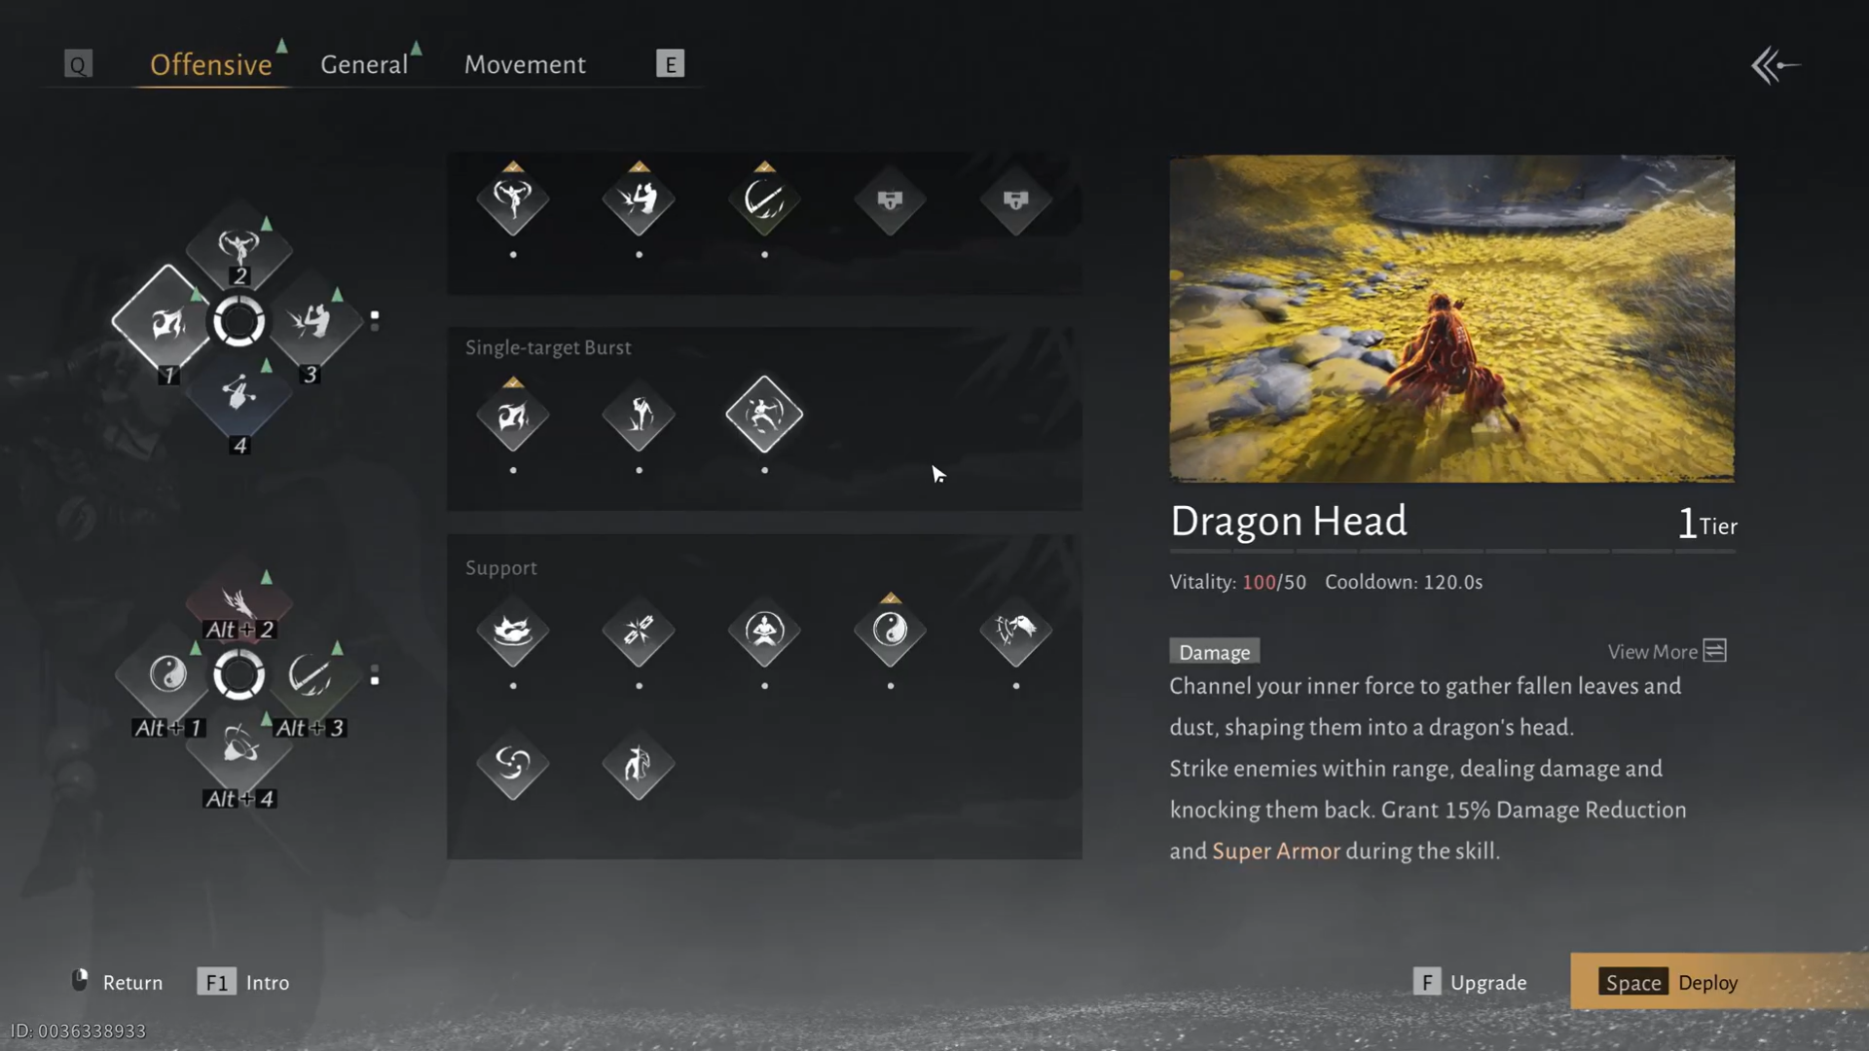Select the spiral swirl support skill
The image size is (1869, 1051).
tap(513, 764)
